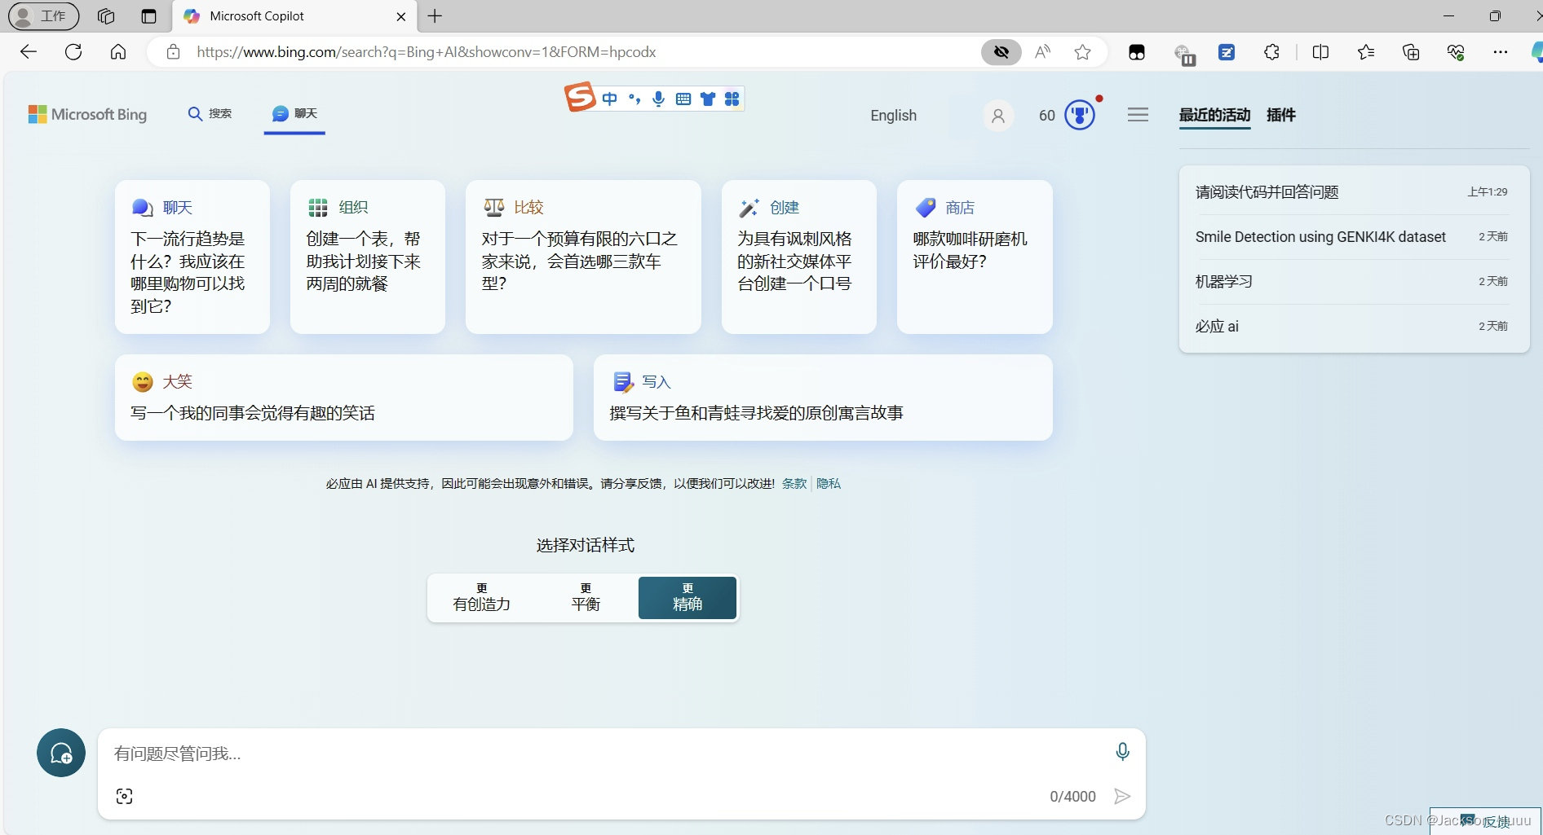Toggle punctuation mode in Sogou toolbar
Viewport: 1543px width, 835px height.
point(634,99)
